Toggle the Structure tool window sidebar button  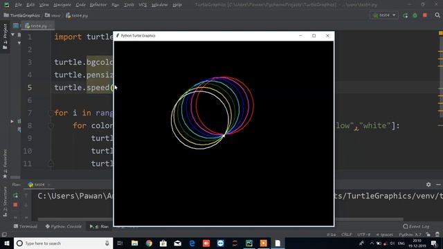pos(5,201)
